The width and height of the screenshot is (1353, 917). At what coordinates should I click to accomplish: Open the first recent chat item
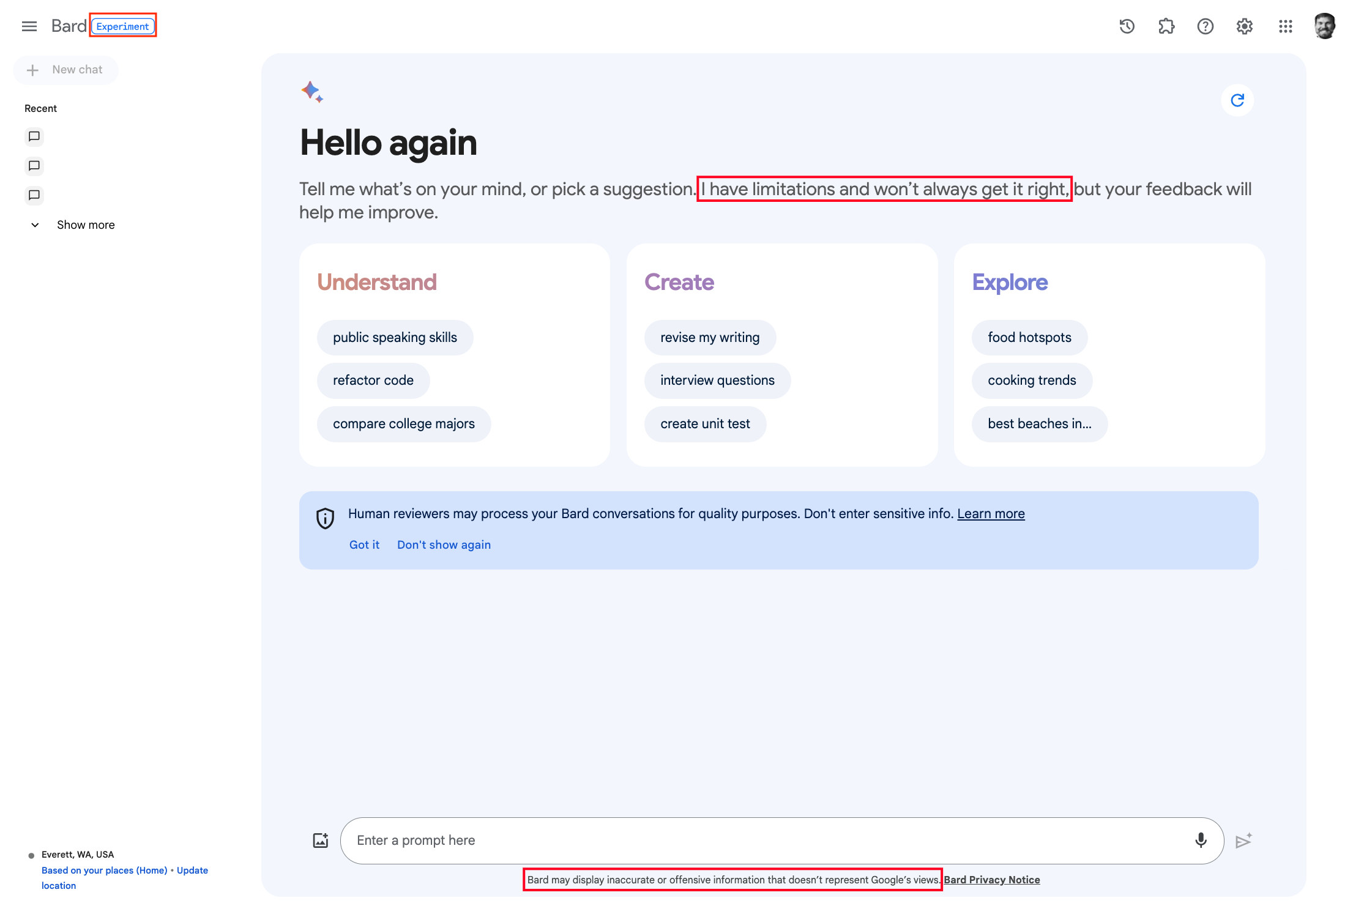(x=34, y=136)
